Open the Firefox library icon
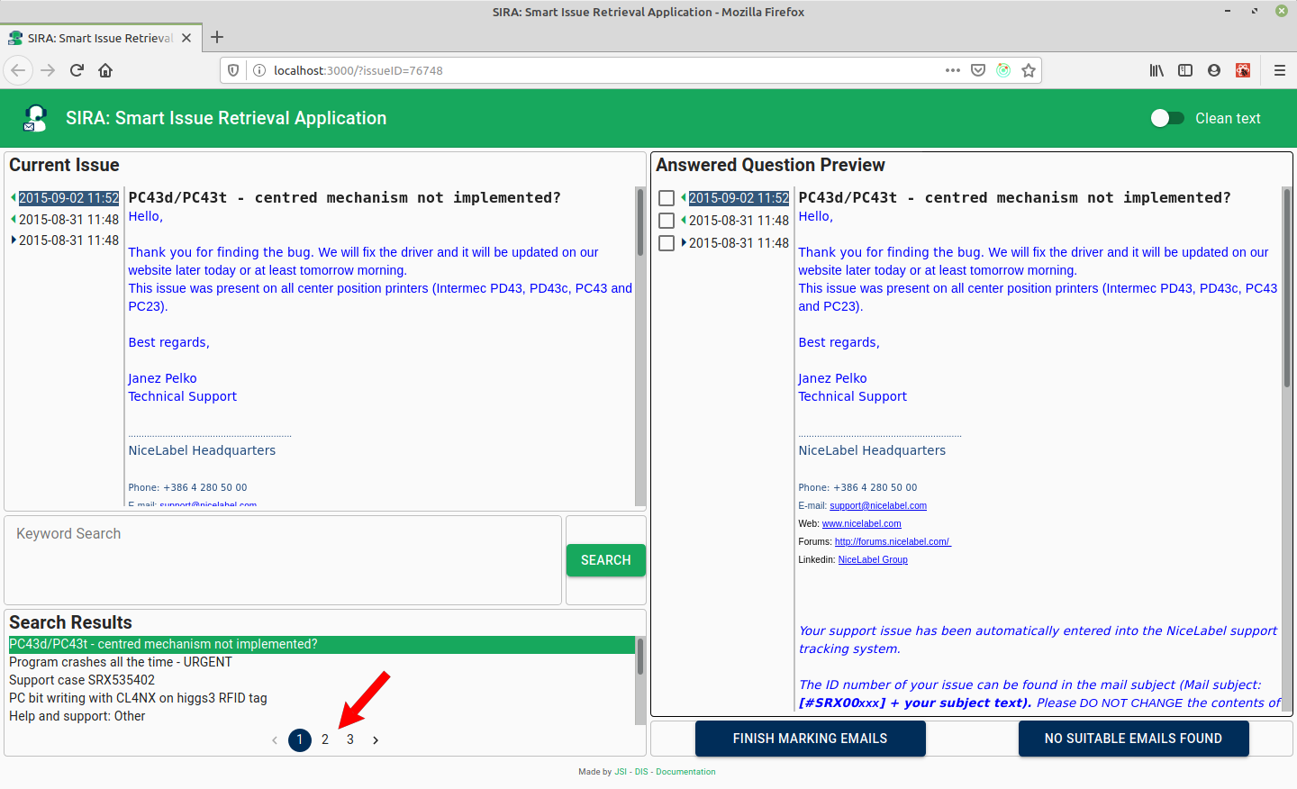This screenshot has width=1297, height=789. pyautogui.click(x=1156, y=69)
